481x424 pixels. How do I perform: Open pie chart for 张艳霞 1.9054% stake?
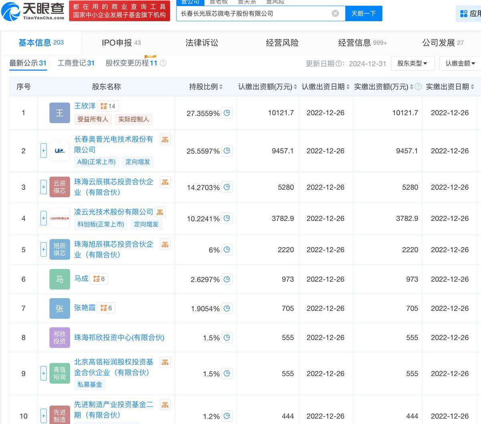click(227, 308)
